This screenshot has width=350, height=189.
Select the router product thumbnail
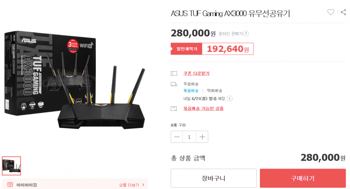(x=11, y=166)
